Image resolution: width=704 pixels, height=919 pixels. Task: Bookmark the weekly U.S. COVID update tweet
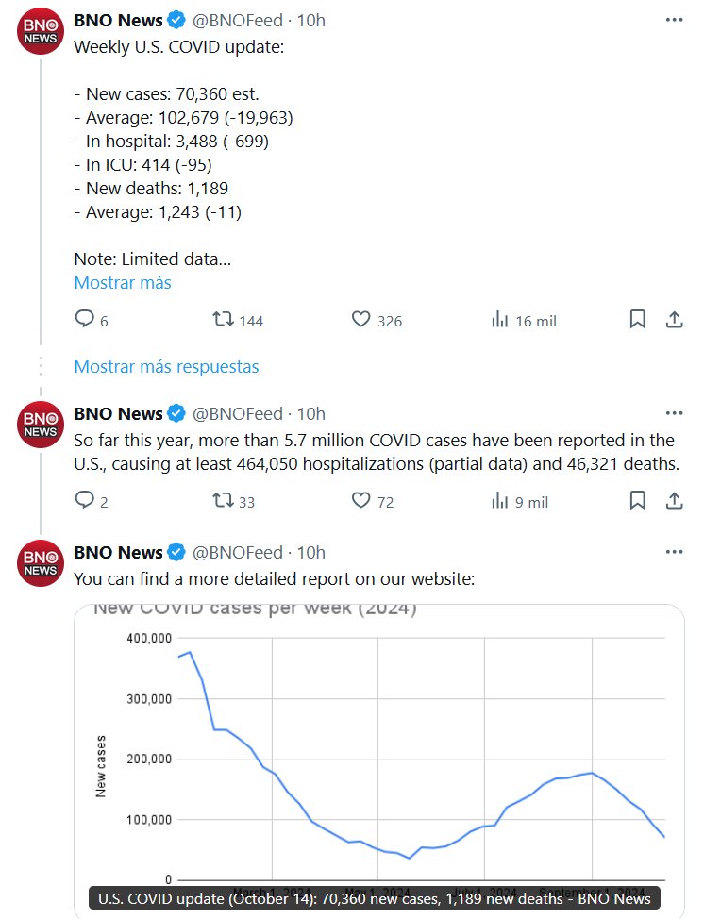click(x=638, y=320)
